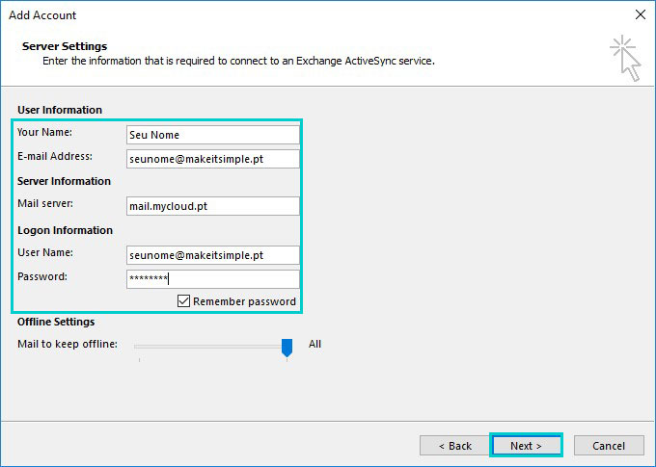Go back with the Back button
The width and height of the screenshot is (656, 467).
(454, 446)
